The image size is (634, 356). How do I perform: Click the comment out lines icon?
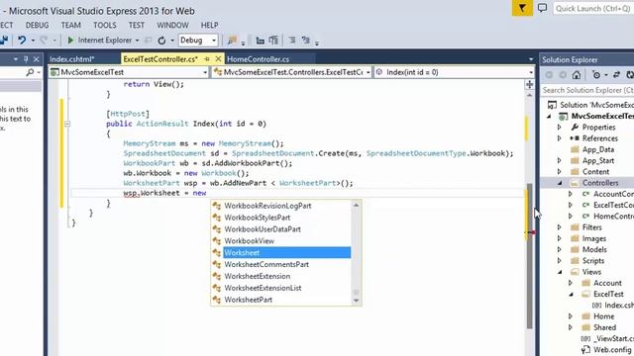pyautogui.click(x=292, y=41)
